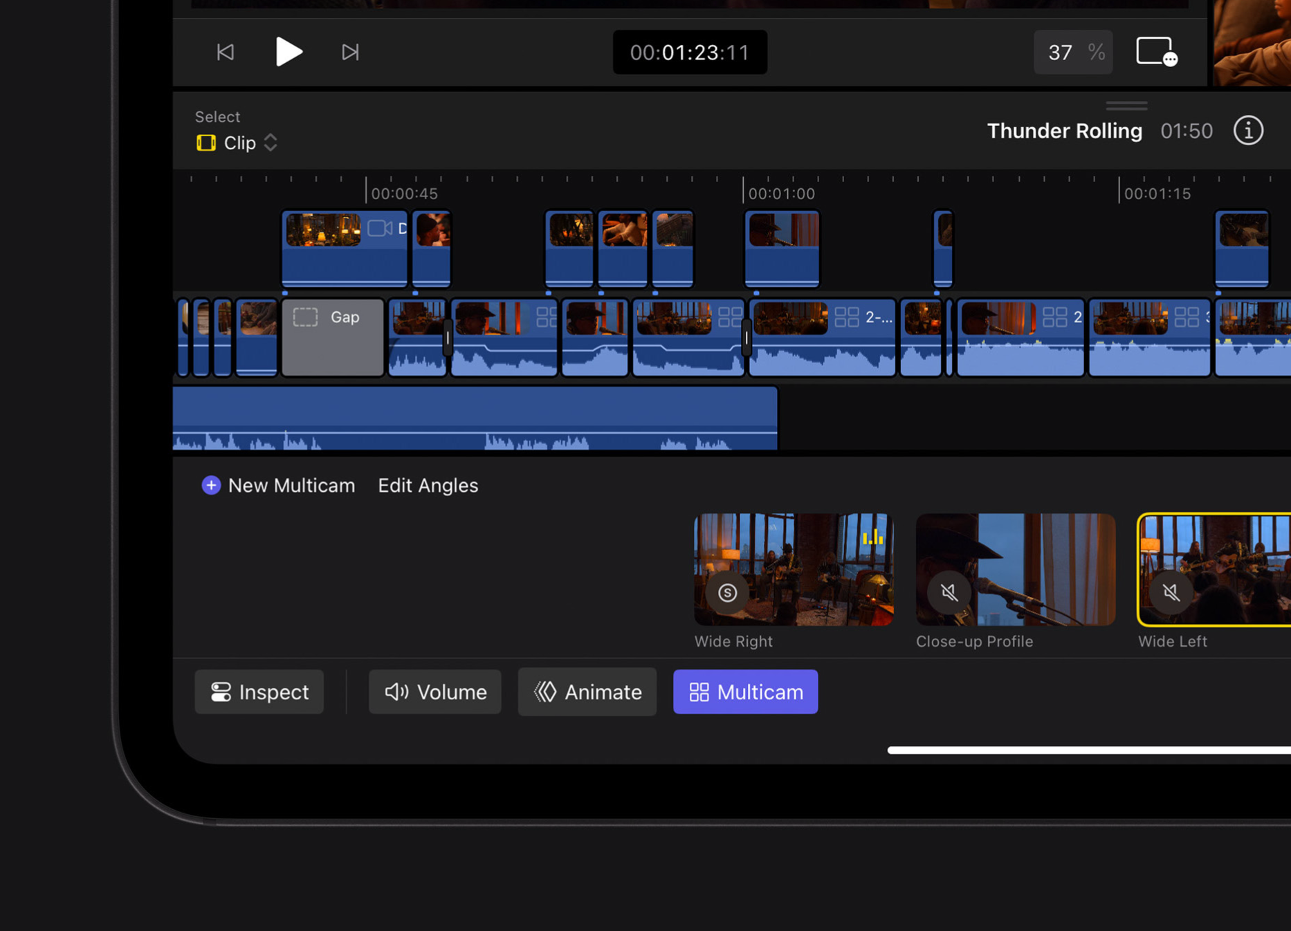
Task: Click the solo icon on Wide Right
Action: 727,593
